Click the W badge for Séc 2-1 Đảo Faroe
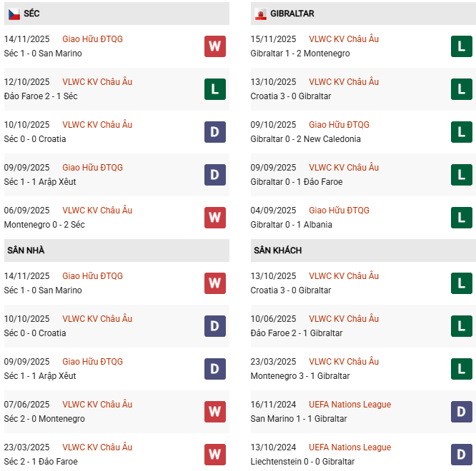This screenshot has width=476, height=471. [214, 455]
